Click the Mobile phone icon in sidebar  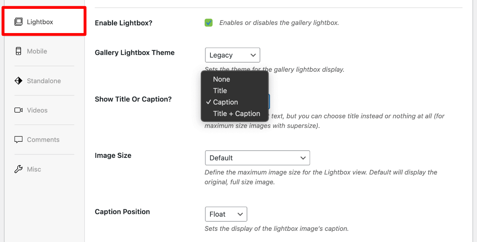tap(18, 51)
